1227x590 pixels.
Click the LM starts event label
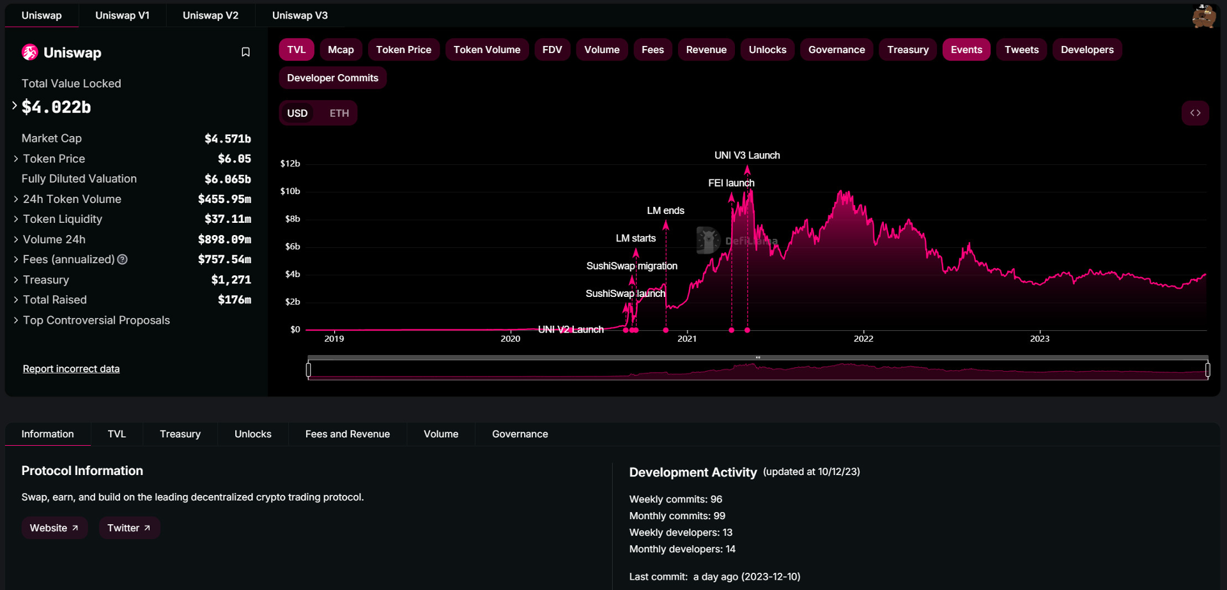(636, 238)
